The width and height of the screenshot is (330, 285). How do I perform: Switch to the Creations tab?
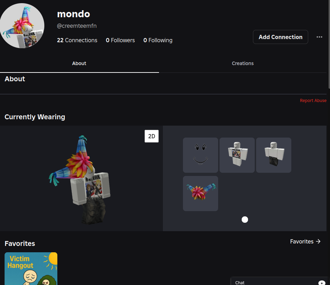click(243, 63)
